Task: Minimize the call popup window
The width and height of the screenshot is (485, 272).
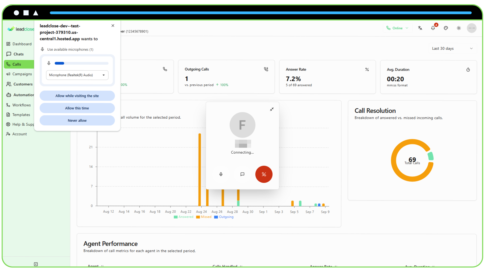Action: [x=272, y=109]
